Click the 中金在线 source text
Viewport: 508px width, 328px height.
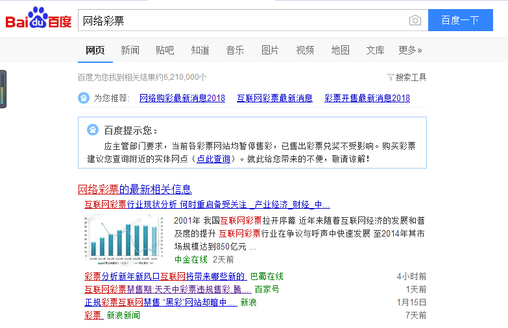tap(191, 260)
